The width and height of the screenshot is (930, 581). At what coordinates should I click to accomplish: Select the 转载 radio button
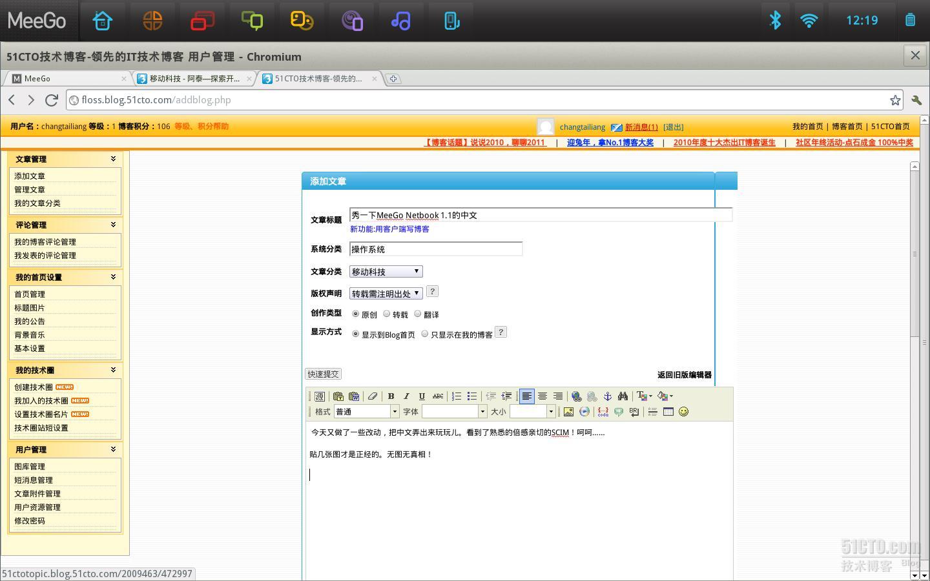click(387, 314)
